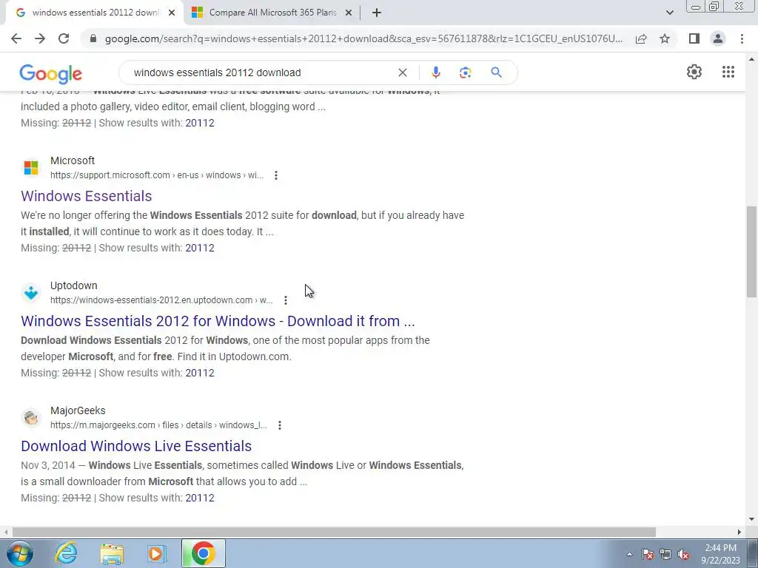Show results with 20112 under Microsoft result

pyautogui.click(x=200, y=248)
